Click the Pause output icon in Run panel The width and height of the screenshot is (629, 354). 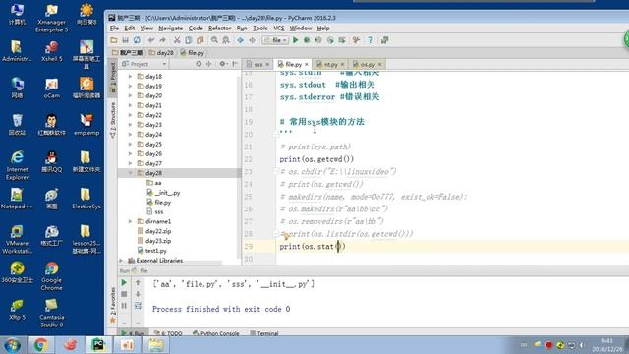pos(124,306)
